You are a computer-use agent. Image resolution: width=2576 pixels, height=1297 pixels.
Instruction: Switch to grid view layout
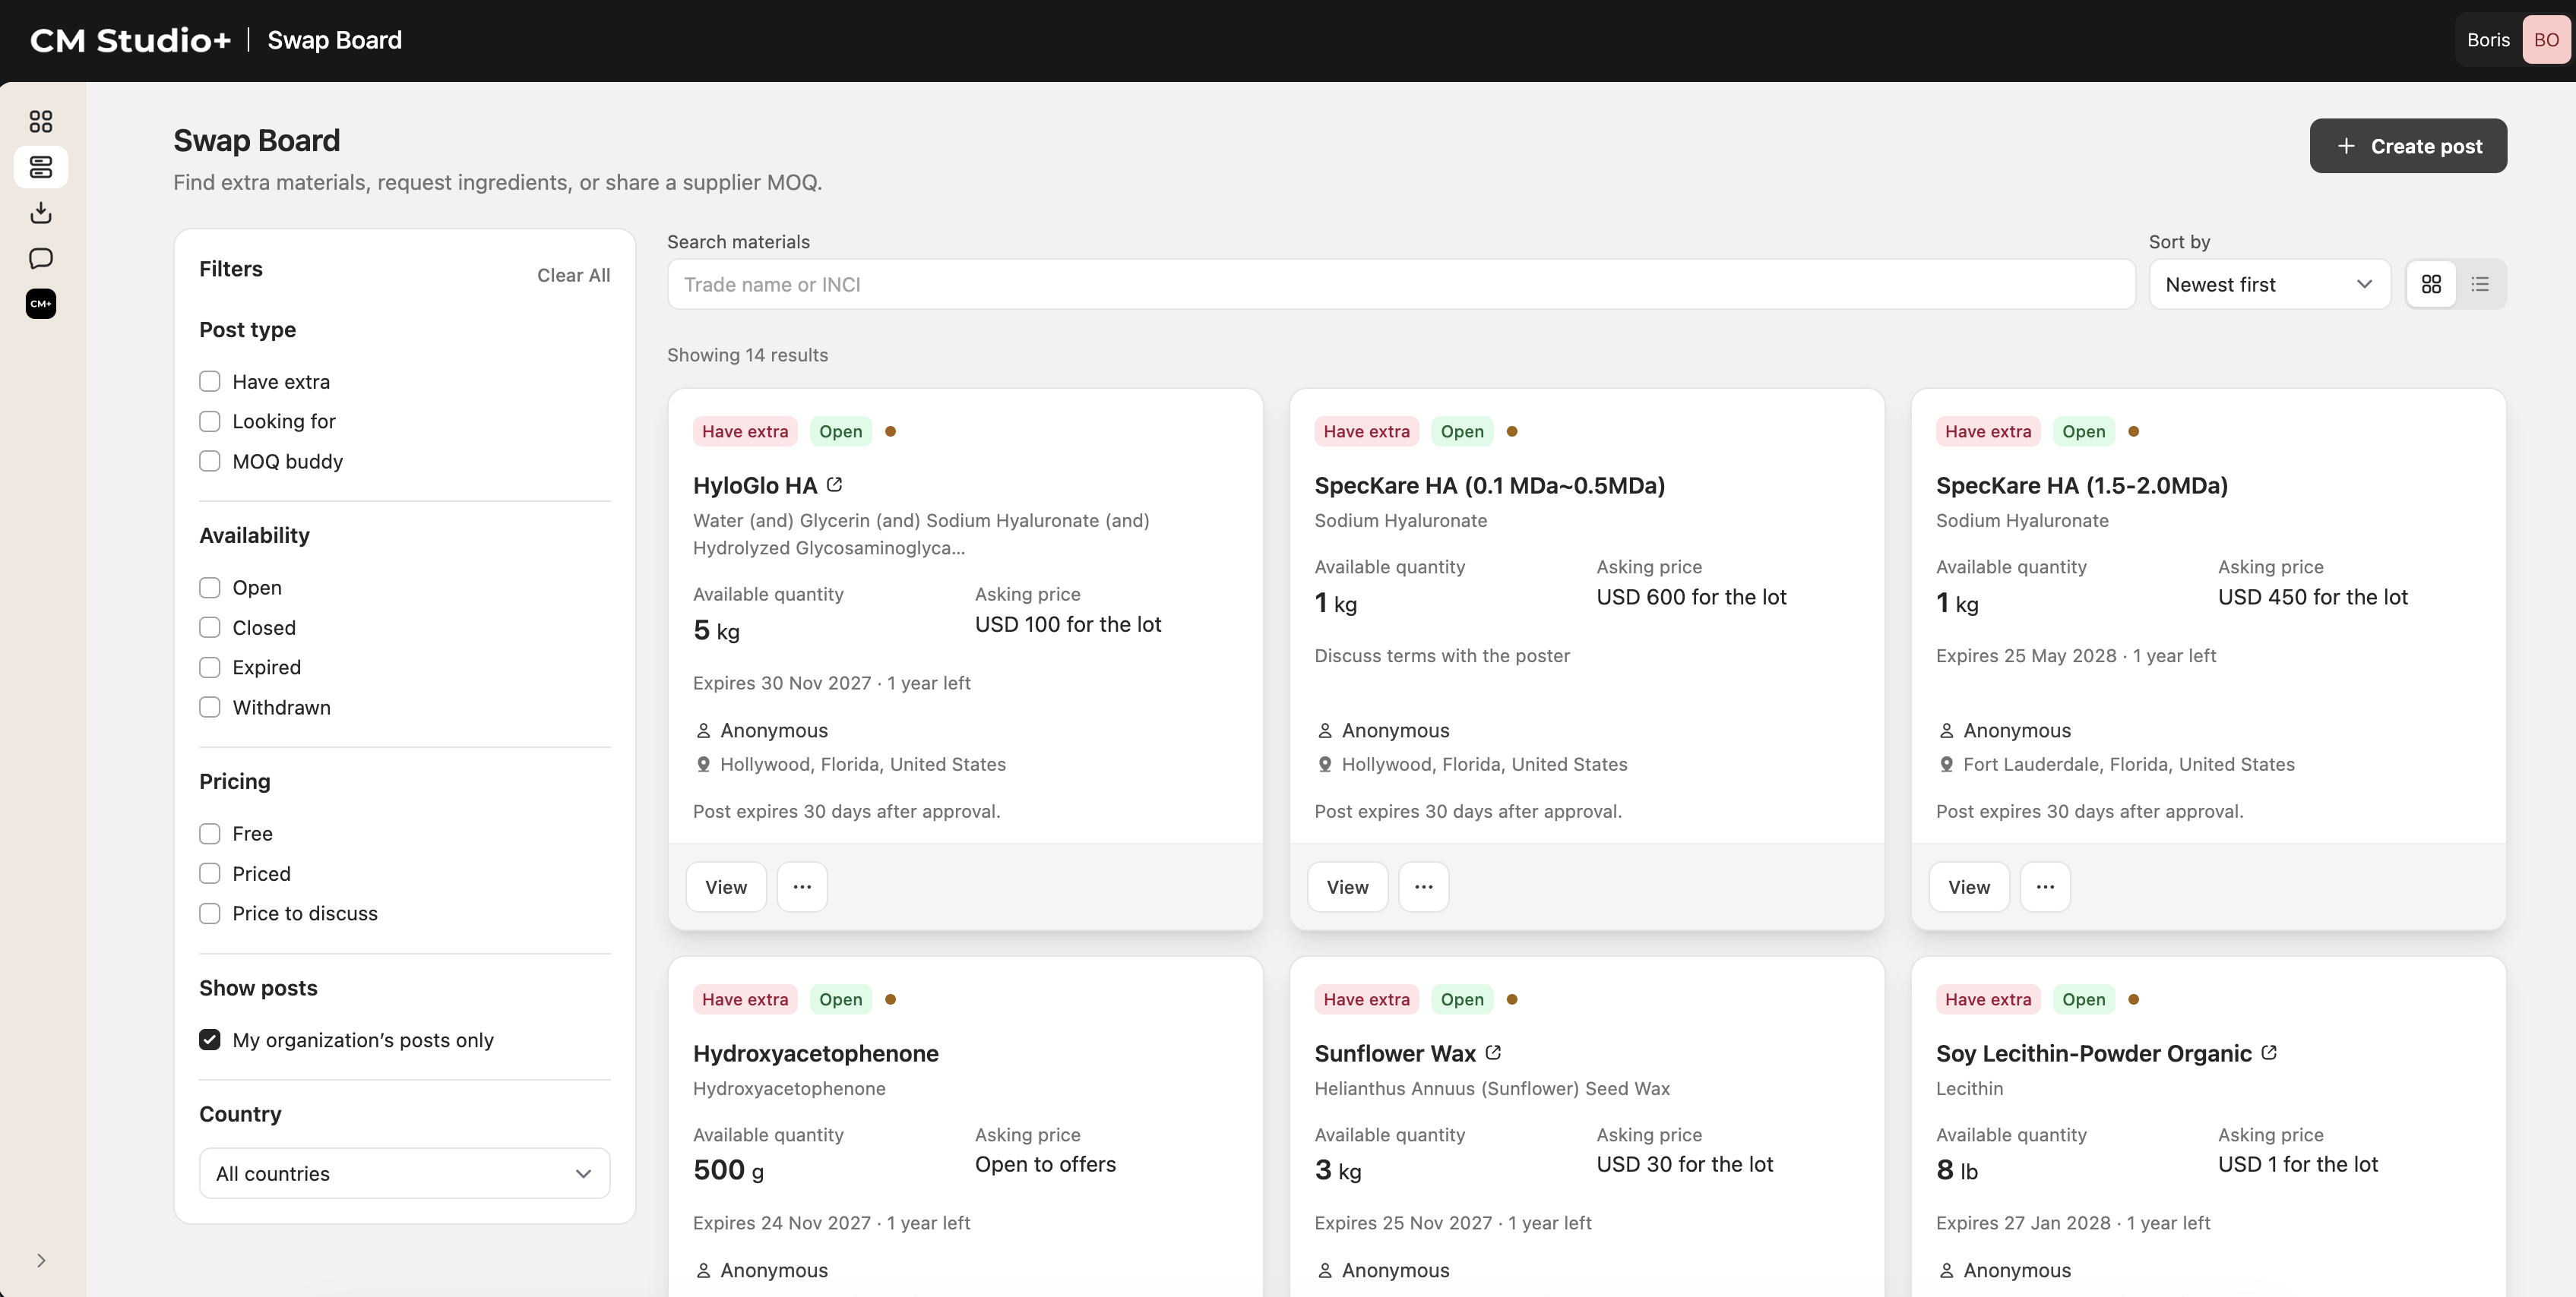click(x=2431, y=285)
